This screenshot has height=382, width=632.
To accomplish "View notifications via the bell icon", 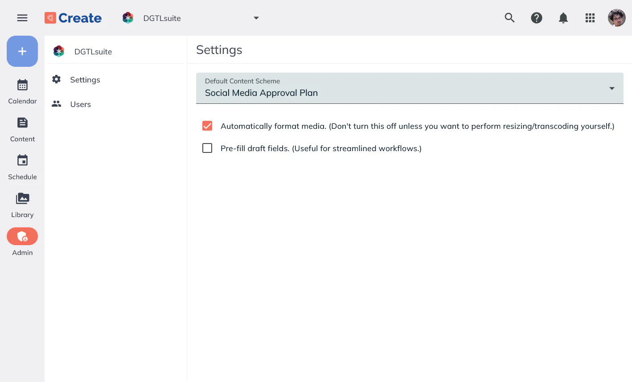I will (x=563, y=18).
